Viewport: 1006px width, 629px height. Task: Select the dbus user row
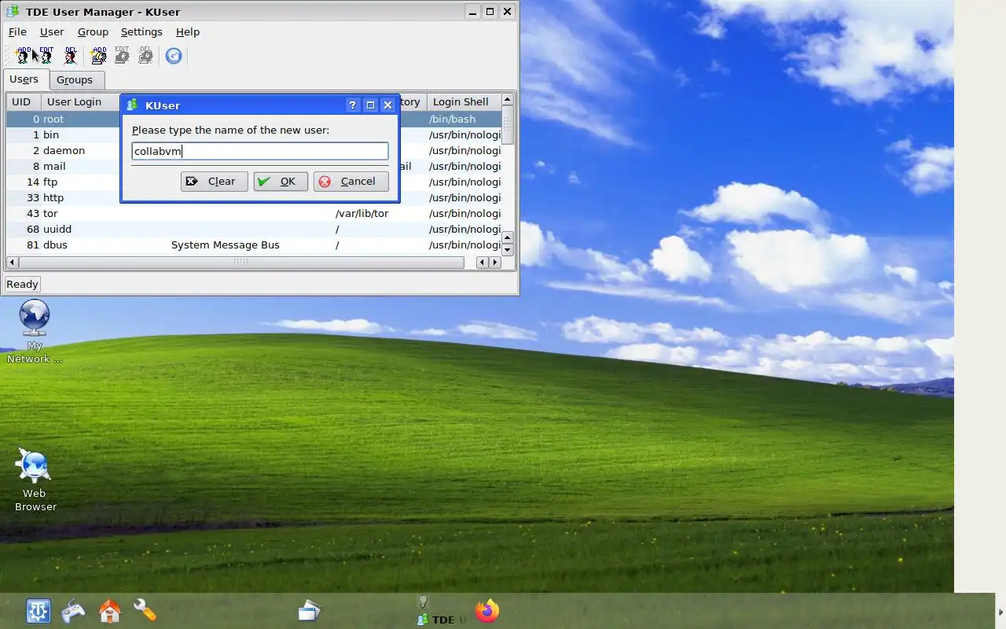point(254,245)
